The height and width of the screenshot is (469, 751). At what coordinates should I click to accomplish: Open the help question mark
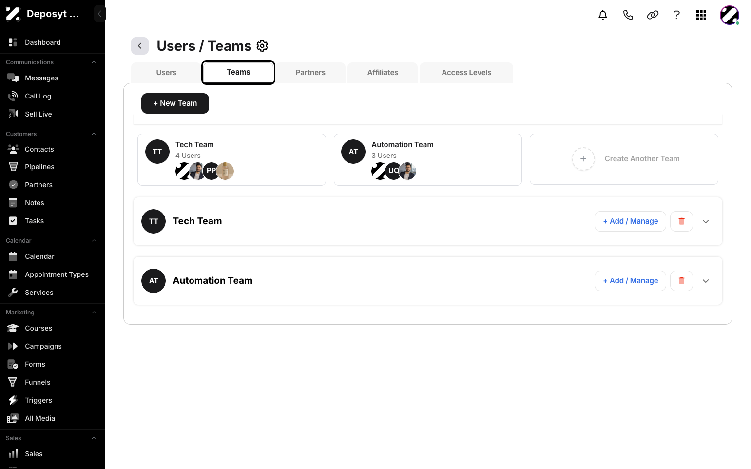pos(676,15)
